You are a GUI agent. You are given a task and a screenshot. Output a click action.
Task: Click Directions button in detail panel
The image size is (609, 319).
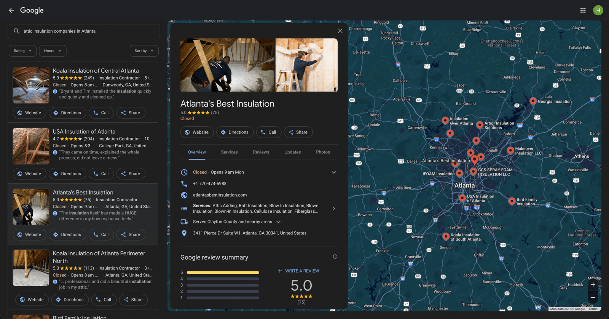235,132
